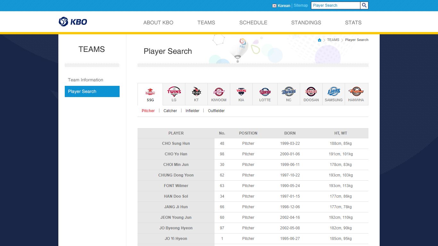The height and width of the screenshot is (246, 438).
Task: Open player JANG Ji Hun
Action: click(176, 207)
